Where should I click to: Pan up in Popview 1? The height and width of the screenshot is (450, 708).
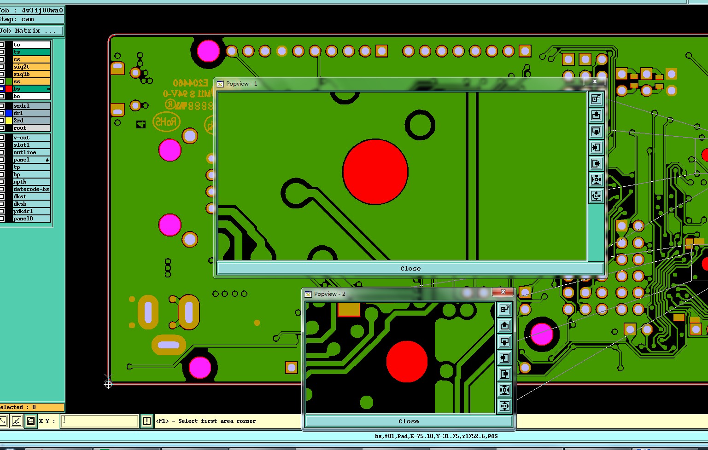pos(596,115)
